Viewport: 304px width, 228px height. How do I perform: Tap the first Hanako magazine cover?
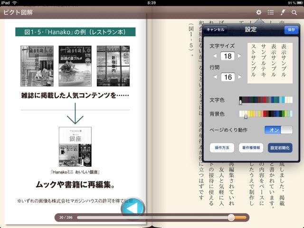click(37, 66)
